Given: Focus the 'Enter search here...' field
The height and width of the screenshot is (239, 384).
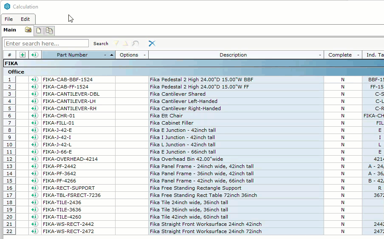Looking at the screenshot, I should click(46, 43).
